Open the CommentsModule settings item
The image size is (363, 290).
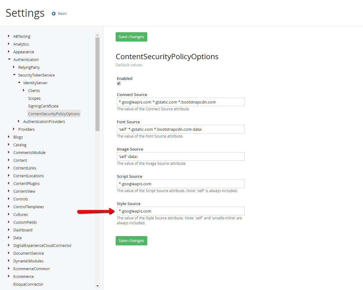pyautogui.click(x=29, y=152)
